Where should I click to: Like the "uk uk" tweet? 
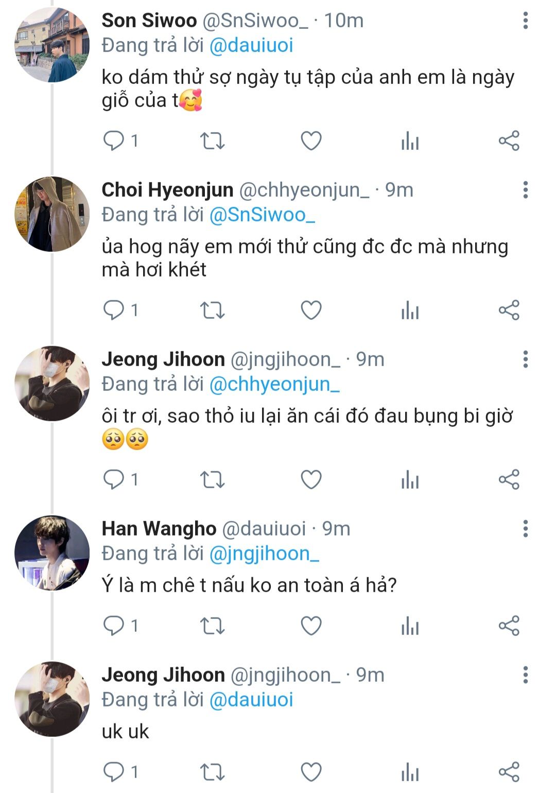[311, 772]
